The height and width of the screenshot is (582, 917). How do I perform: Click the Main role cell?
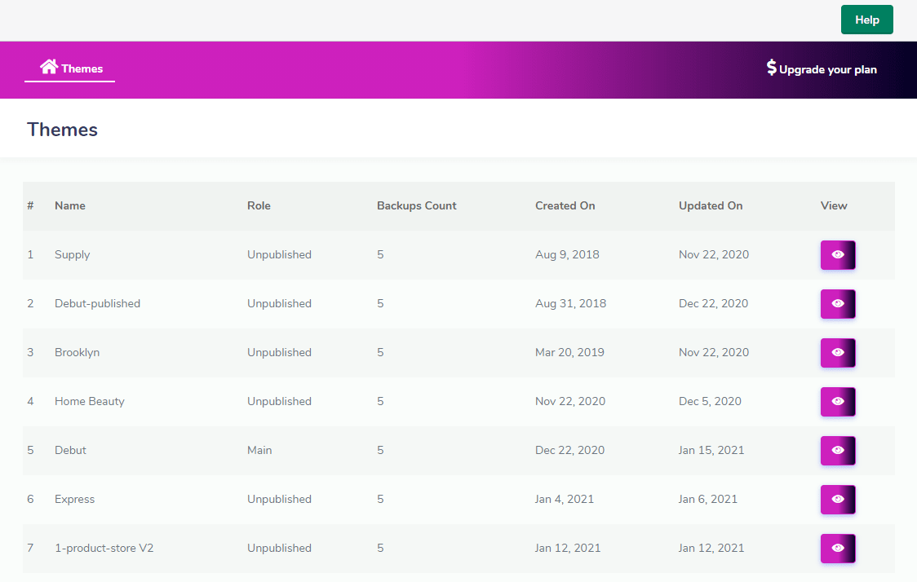coord(259,451)
